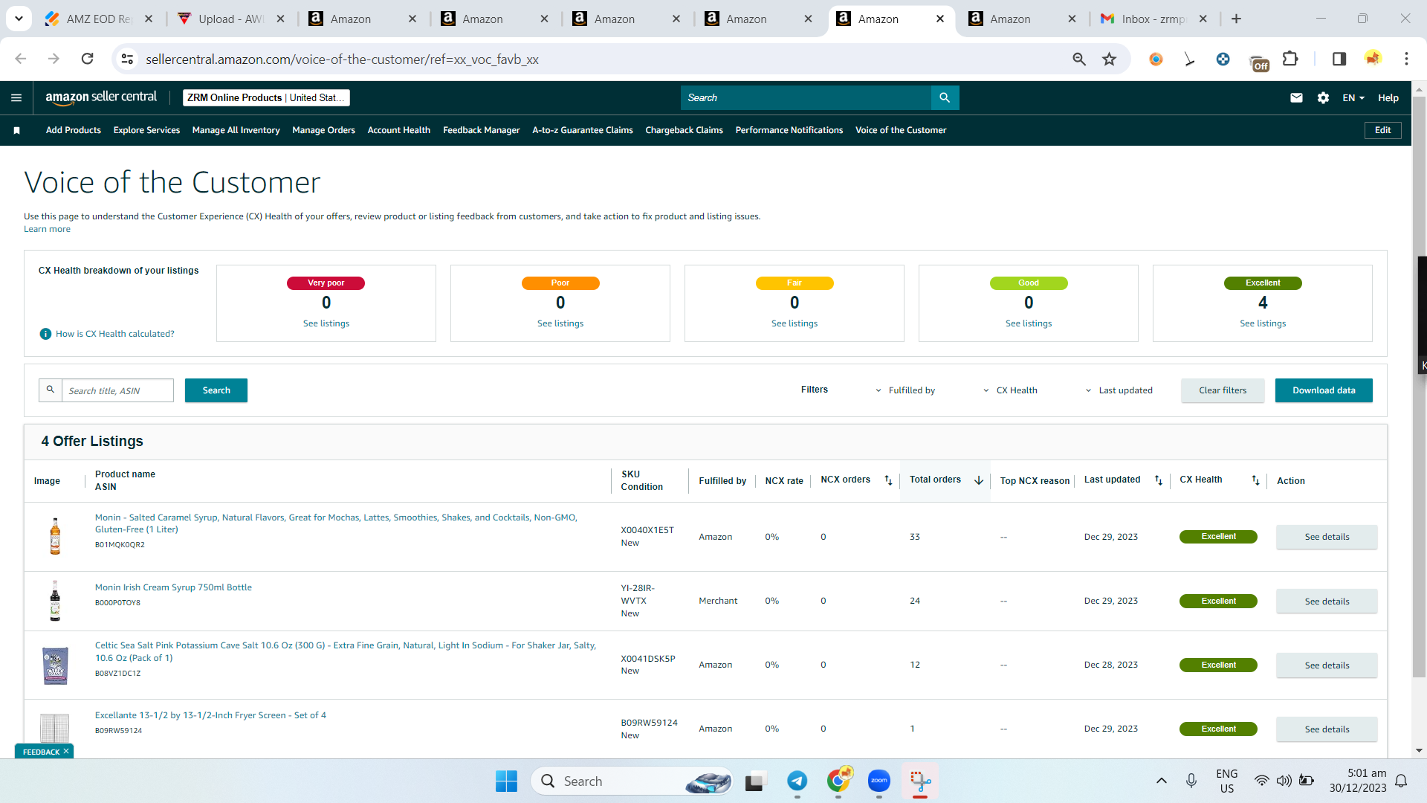Click the Monin Salted Caramel bottle thumbnail

click(x=55, y=536)
